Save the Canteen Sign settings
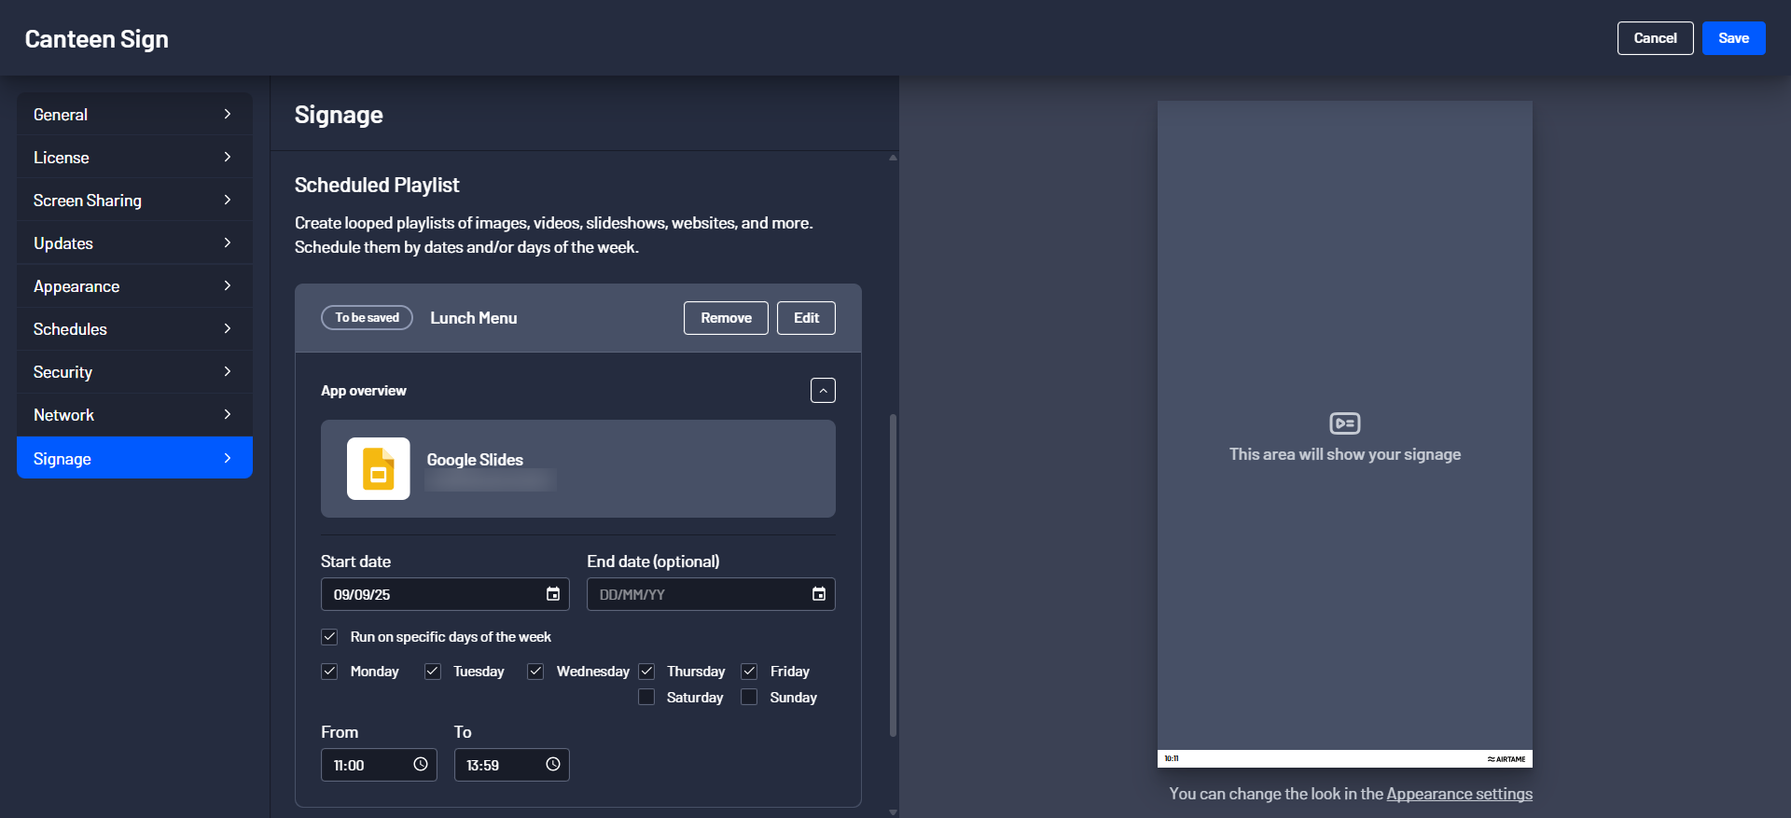1791x818 pixels. [x=1733, y=38]
